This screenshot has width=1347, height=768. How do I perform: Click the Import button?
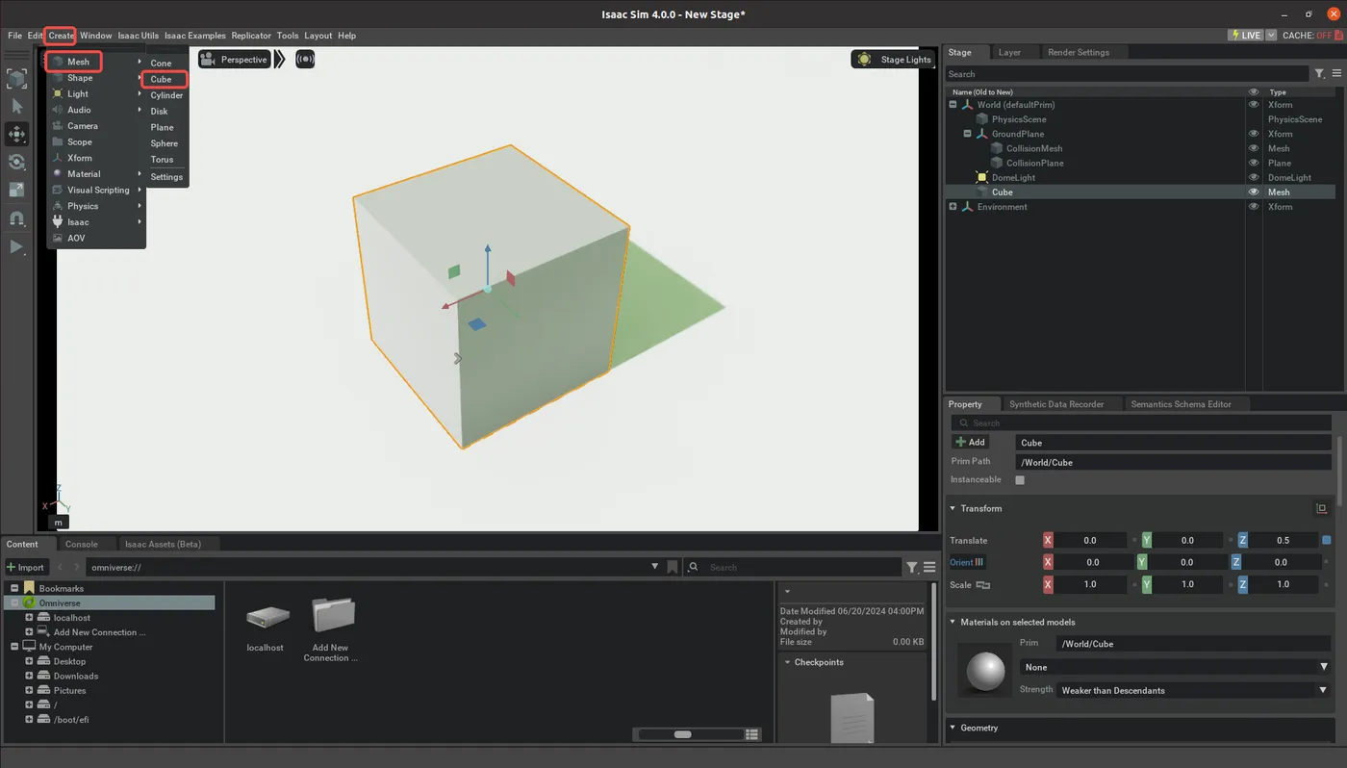point(26,568)
